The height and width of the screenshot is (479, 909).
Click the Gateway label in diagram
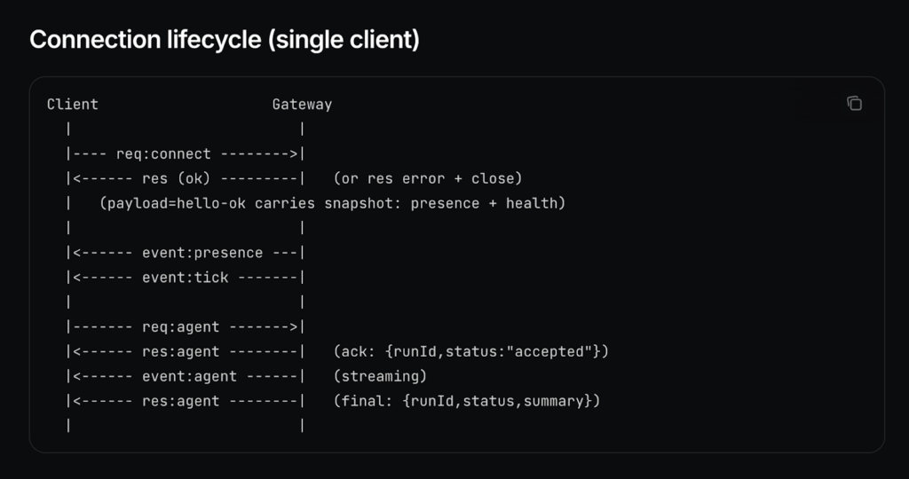click(302, 105)
